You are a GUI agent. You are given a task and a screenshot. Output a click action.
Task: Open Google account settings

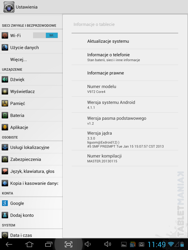pos(31,203)
